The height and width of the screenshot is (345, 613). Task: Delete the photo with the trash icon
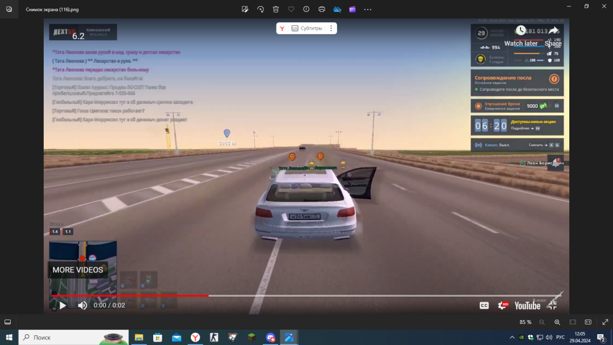pos(276,10)
